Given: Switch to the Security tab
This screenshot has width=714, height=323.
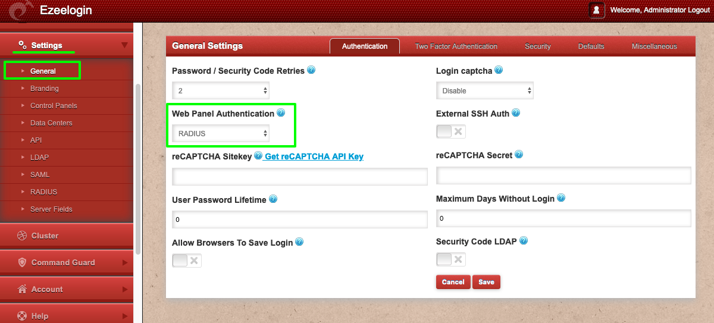Looking at the screenshot, I should (538, 46).
